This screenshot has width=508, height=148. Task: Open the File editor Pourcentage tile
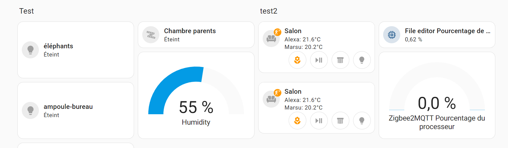[x=437, y=35]
